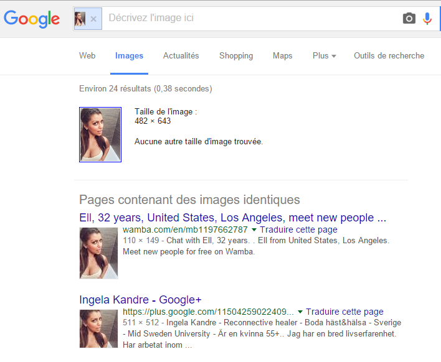Click plus.google.com URL text

point(208,312)
